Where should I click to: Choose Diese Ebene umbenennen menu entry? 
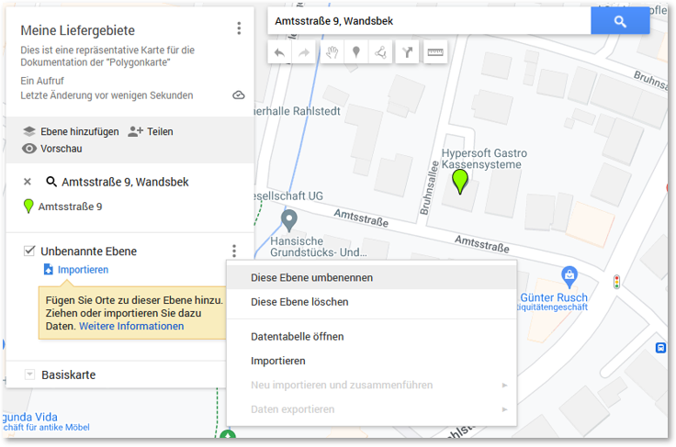(x=311, y=277)
